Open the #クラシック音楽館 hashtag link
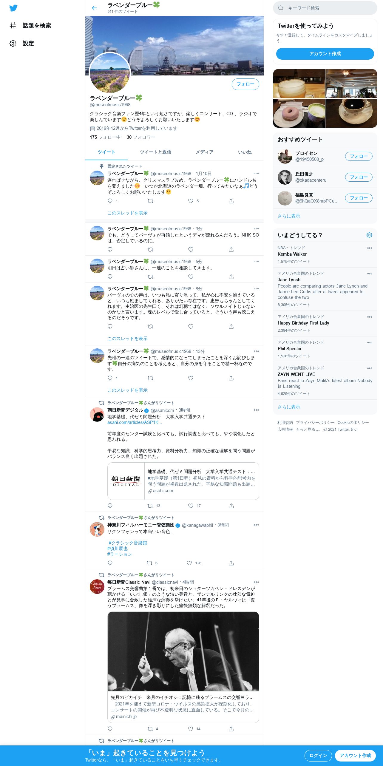Viewport: 383px width, 766px height. [x=128, y=543]
